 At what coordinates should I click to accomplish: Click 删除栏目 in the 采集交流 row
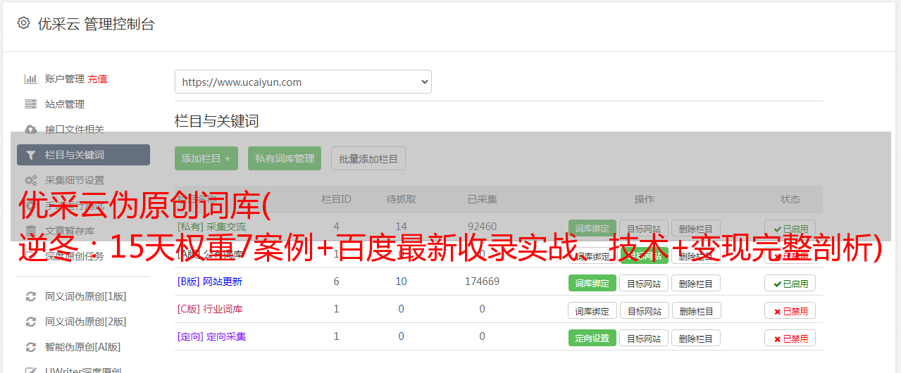696,228
